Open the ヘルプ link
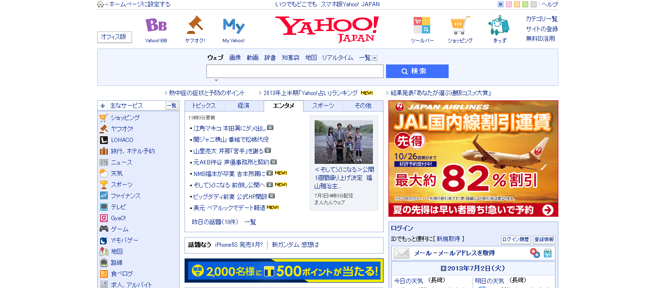The width and height of the screenshot is (655, 288). (x=550, y=4)
